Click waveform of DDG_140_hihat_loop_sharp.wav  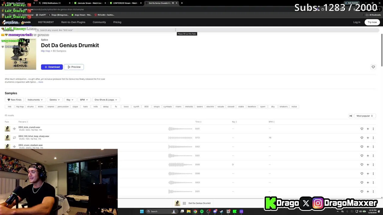[180, 138]
